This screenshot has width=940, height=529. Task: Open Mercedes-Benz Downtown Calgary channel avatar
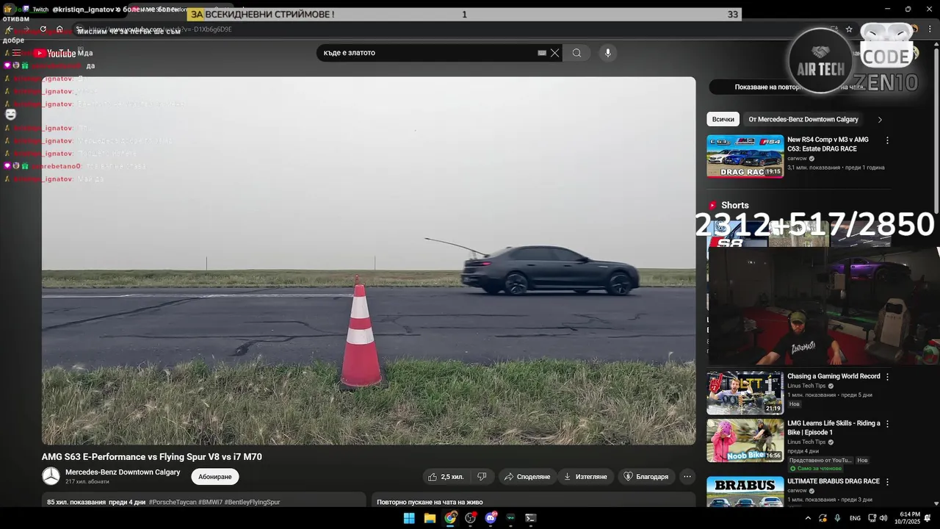tap(51, 476)
